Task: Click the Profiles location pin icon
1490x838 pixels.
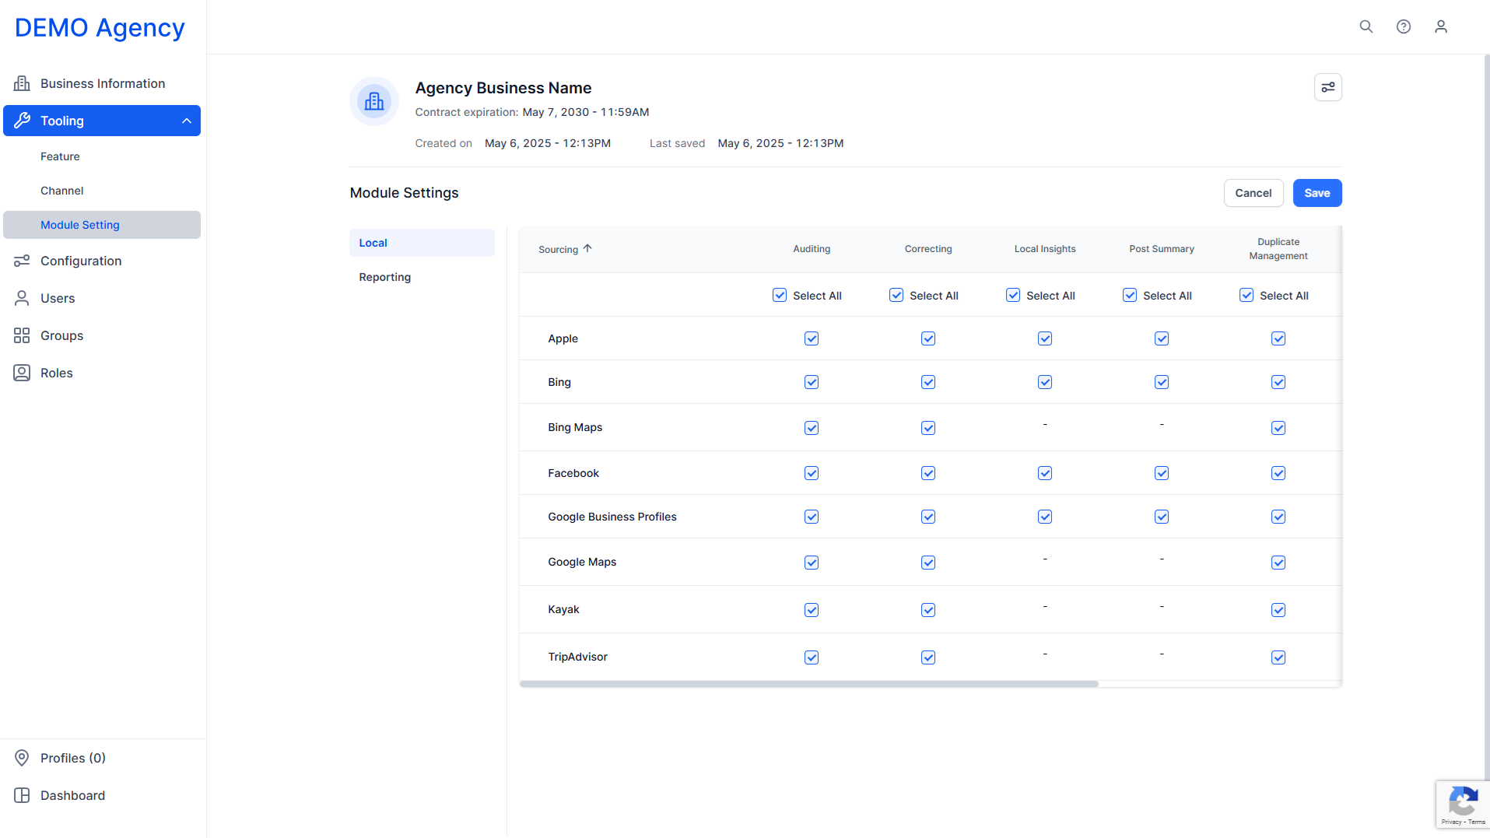Action: coord(22,758)
